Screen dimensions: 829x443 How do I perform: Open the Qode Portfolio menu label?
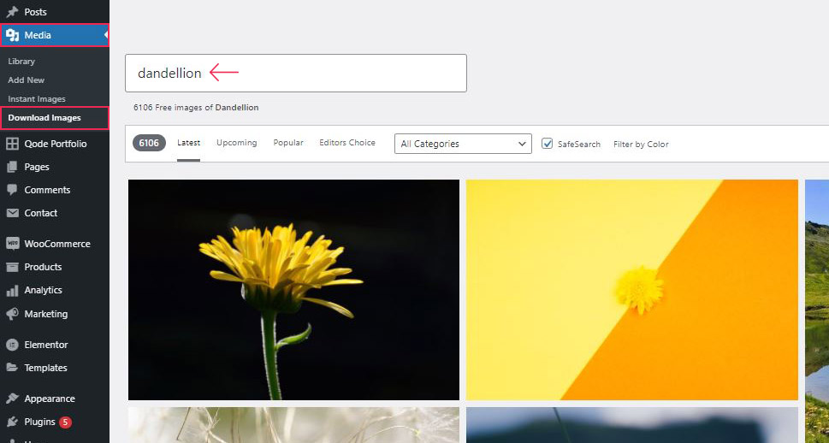(x=56, y=144)
